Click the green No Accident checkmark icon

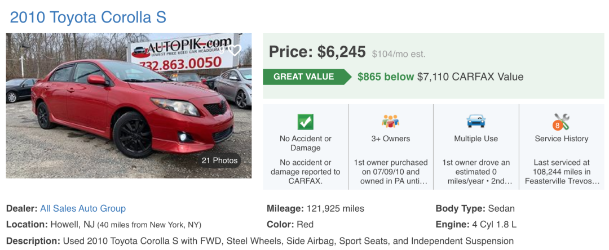click(305, 122)
